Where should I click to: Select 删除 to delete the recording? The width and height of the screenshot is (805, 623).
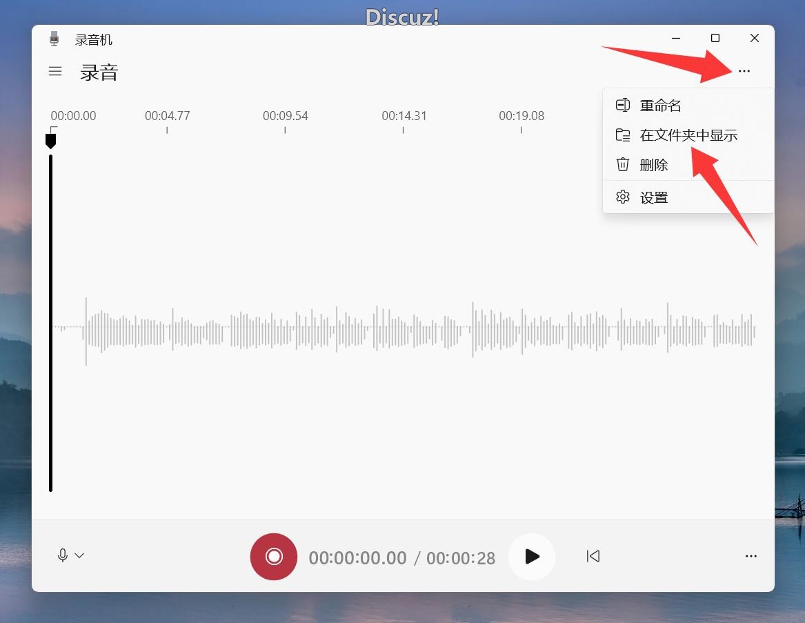(653, 165)
